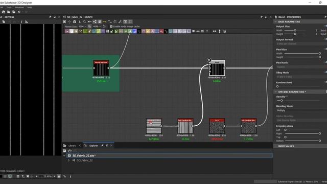The height and width of the screenshot is (184, 327).
Task: Click the Open file folder icon
Action: pyautogui.click(x=9, y=12)
